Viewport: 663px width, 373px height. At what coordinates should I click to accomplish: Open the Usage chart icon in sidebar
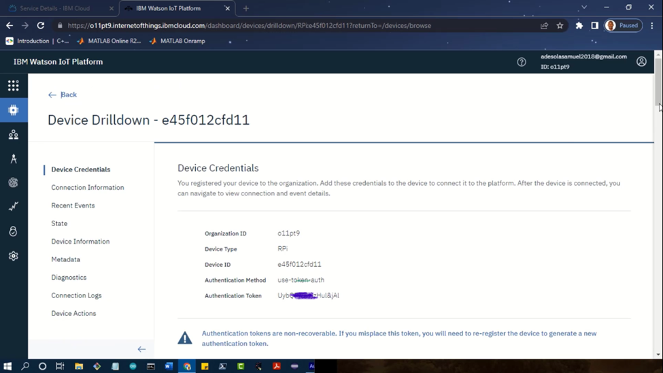[x=14, y=207]
